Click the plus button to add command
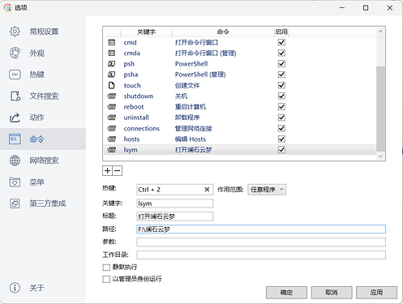Screen dimensions: 403x304 [107, 171]
